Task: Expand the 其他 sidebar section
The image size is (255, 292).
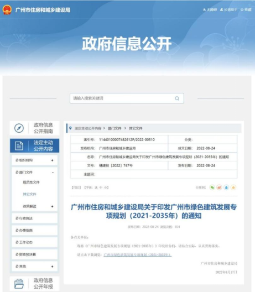Action: pos(52,267)
